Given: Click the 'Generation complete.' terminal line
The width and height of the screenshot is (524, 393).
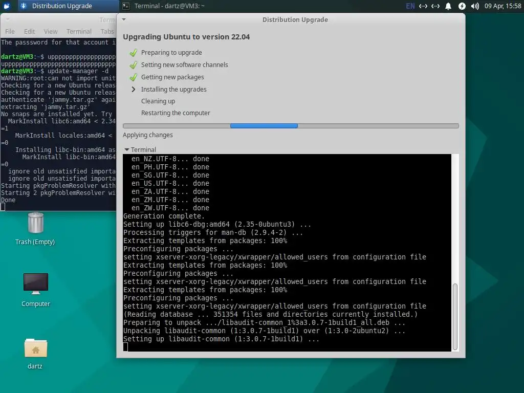Looking at the screenshot, I should tap(164, 216).
